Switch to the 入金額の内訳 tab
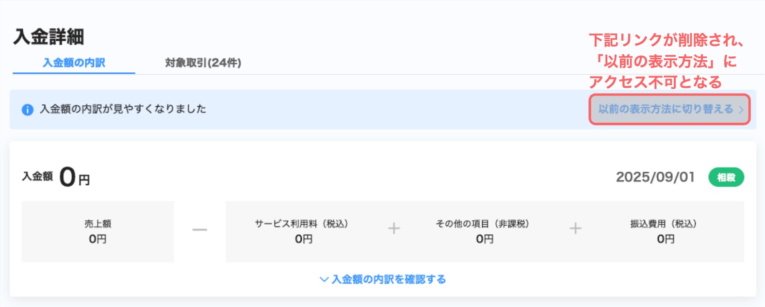The image size is (765, 307). pyautogui.click(x=74, y=63)
